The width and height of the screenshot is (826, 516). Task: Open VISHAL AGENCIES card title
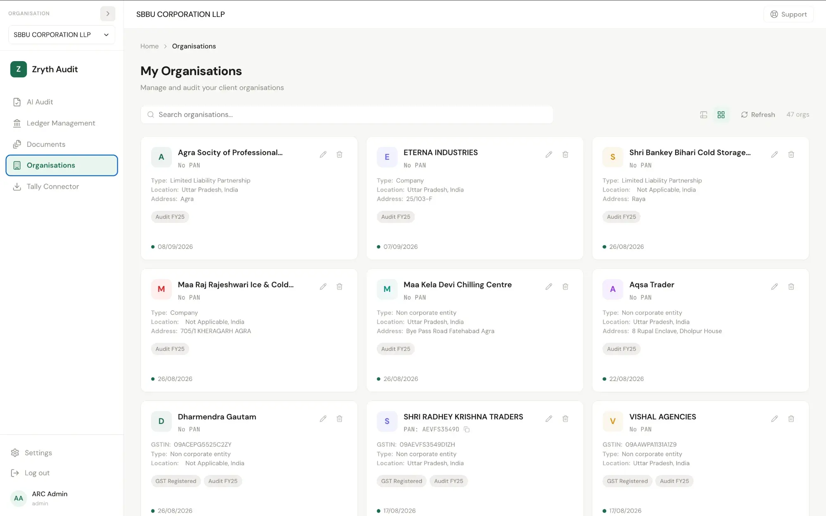coord(662,417)
